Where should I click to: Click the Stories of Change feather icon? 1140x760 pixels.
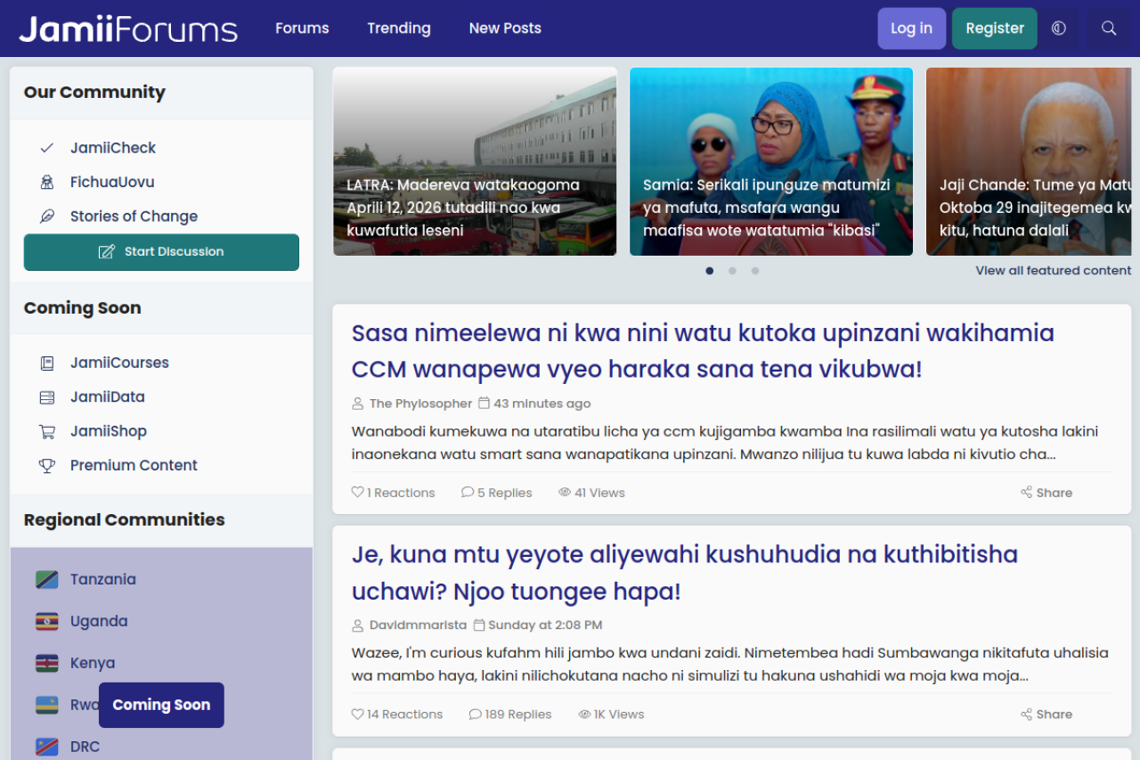click(x=47, y=217)
